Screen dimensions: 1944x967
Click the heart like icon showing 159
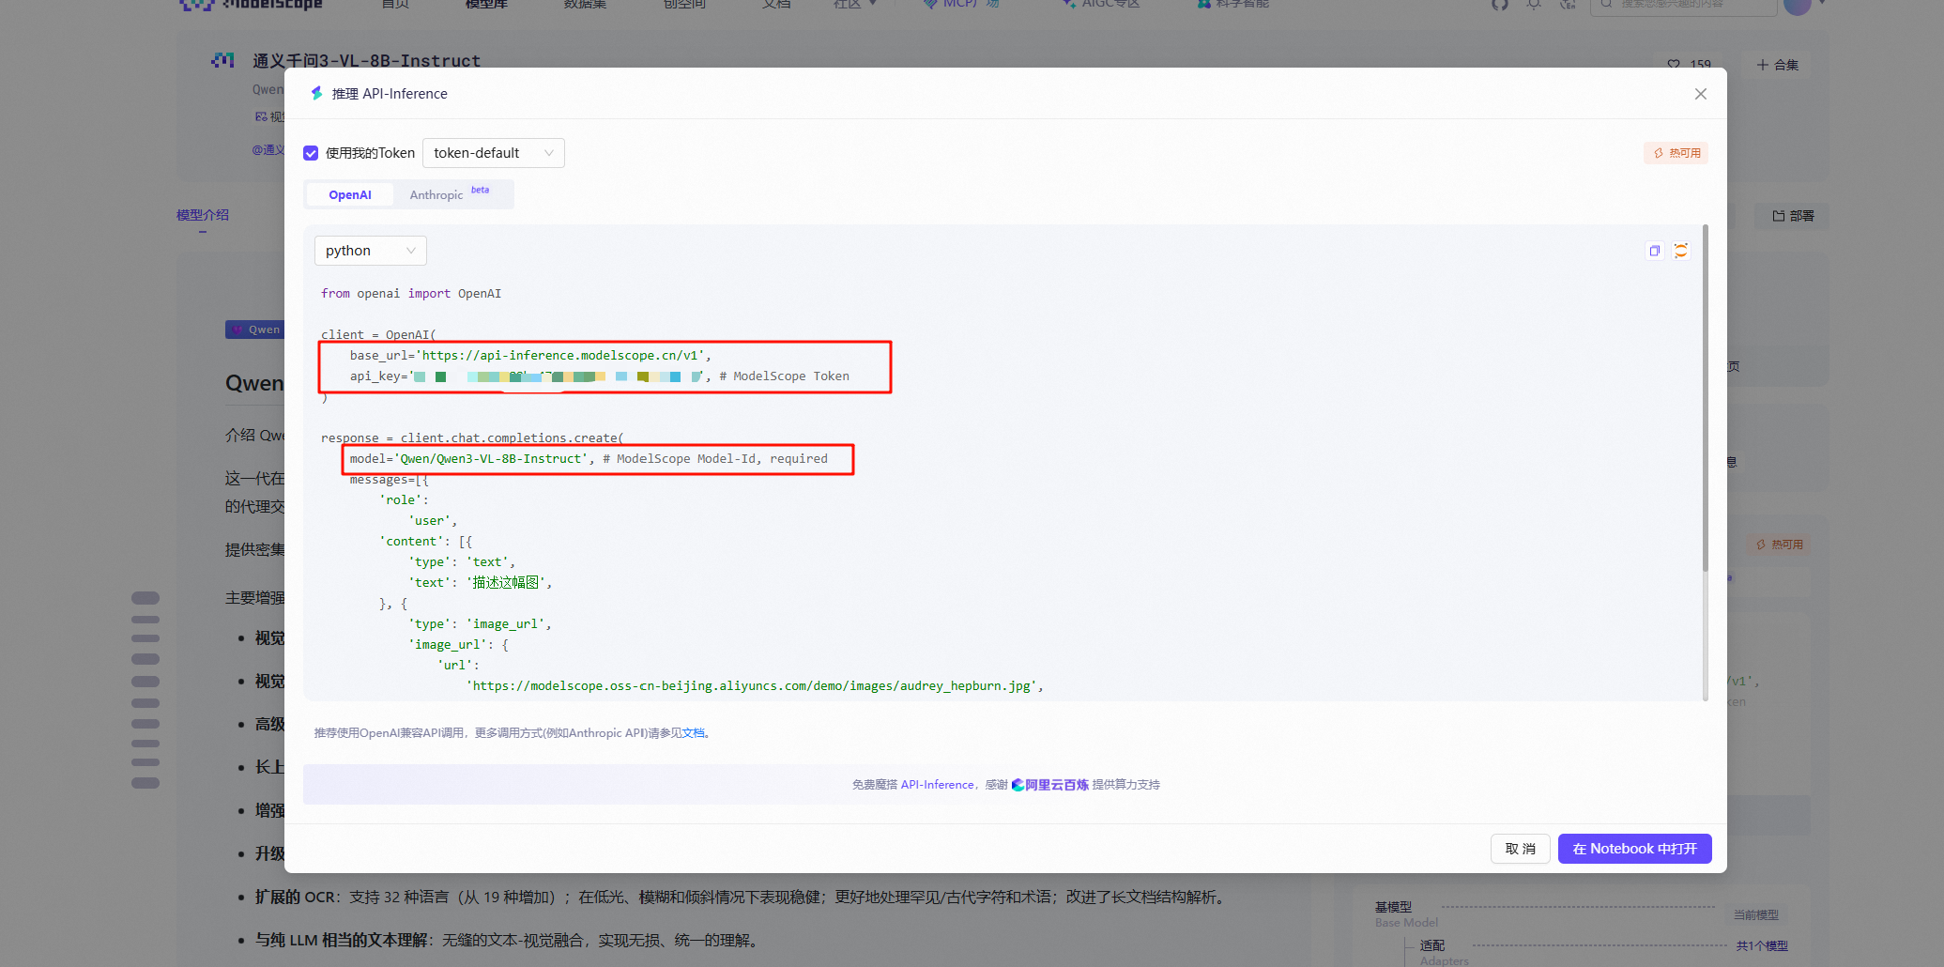[x=1674, y=65]
